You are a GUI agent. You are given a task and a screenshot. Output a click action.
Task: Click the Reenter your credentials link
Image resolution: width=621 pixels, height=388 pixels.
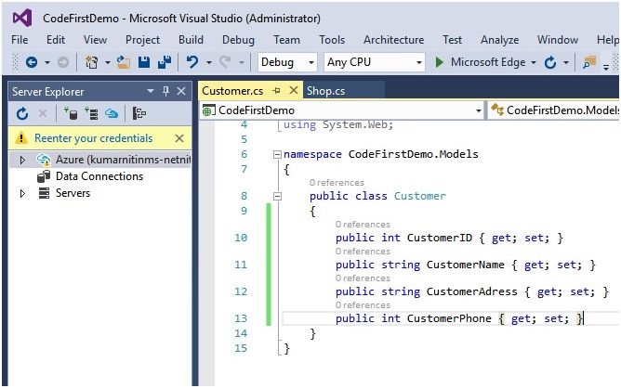coord(94,138)
